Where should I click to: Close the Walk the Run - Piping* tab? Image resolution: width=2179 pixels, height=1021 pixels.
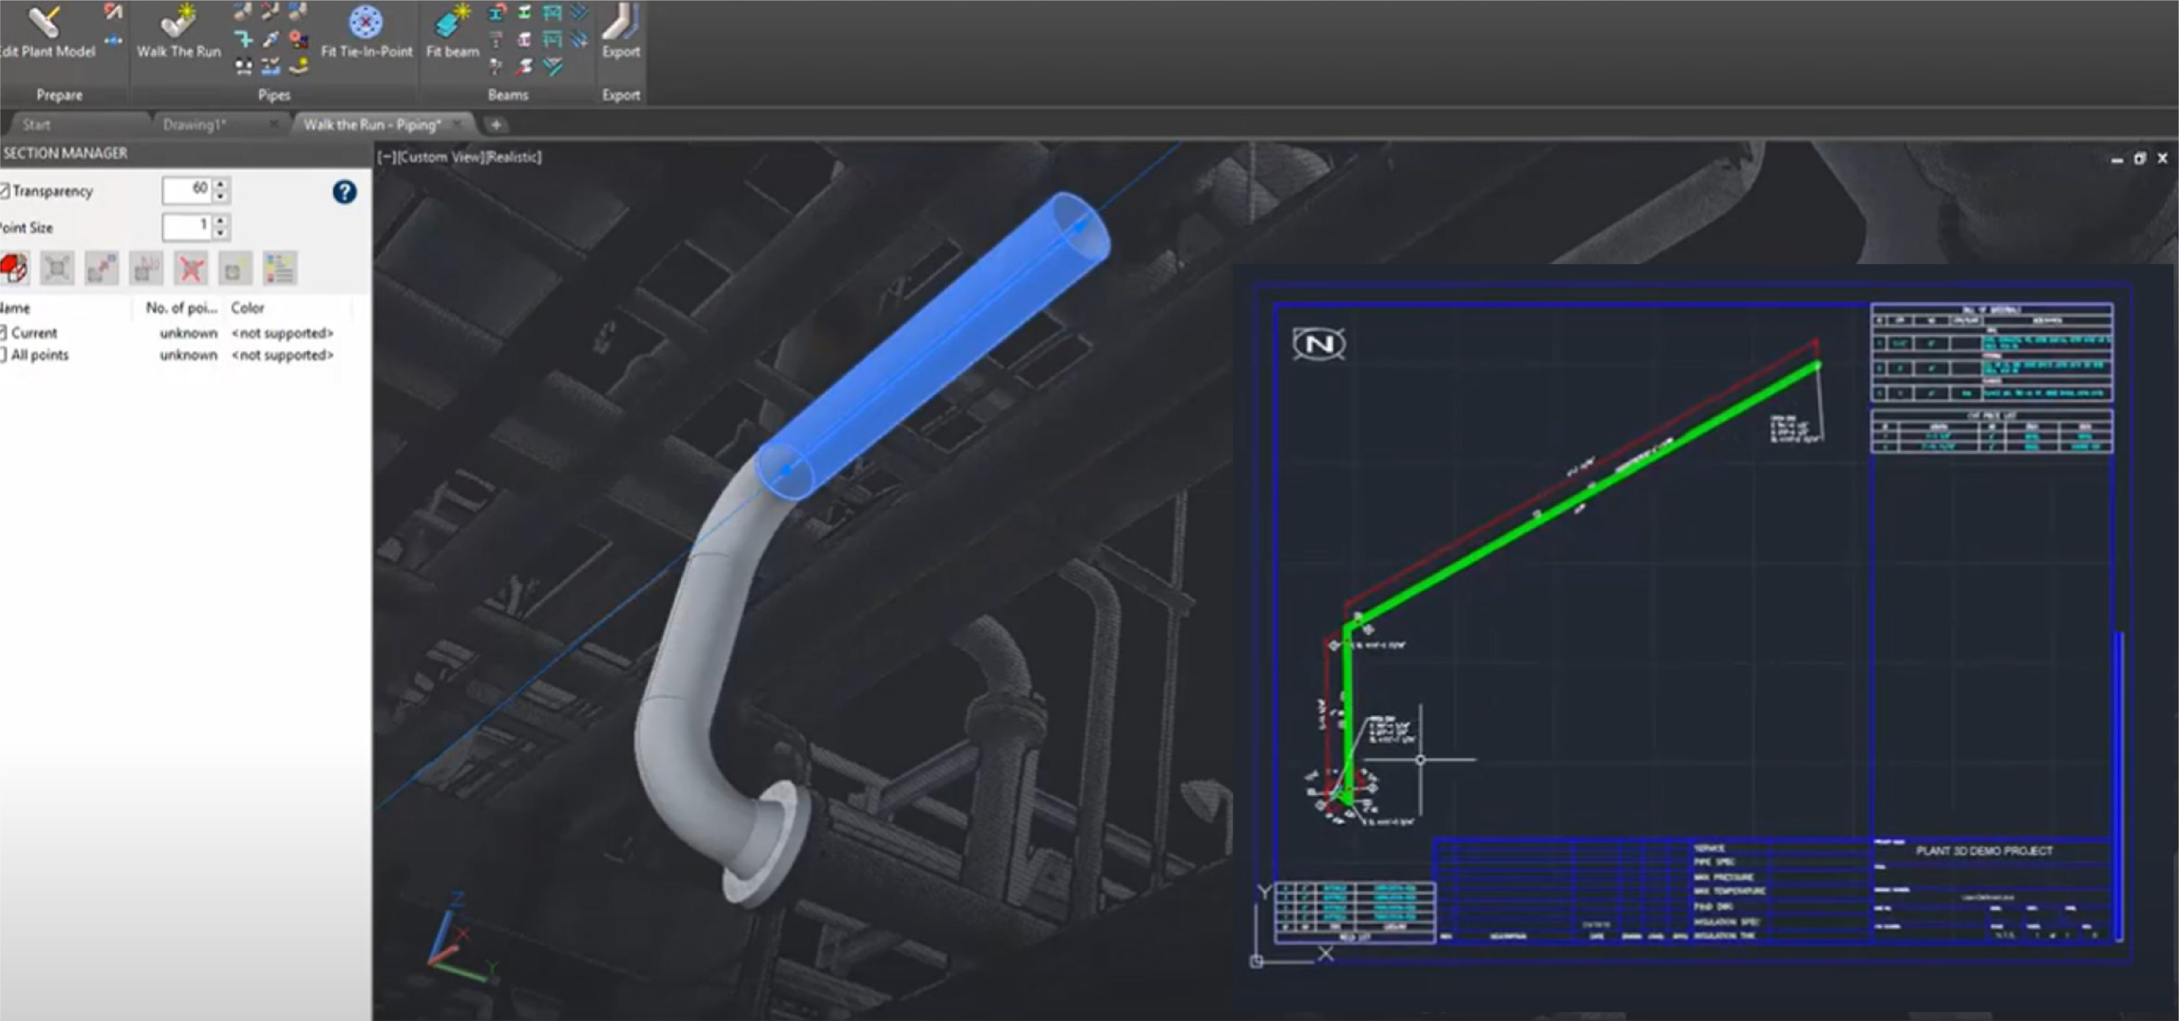[x=457, y=124]
